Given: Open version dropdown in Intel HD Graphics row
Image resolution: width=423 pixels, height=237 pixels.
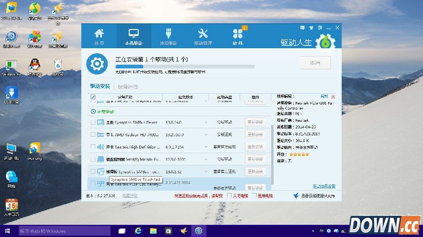Looking at the screenshot, I should [x=206, y=101].
